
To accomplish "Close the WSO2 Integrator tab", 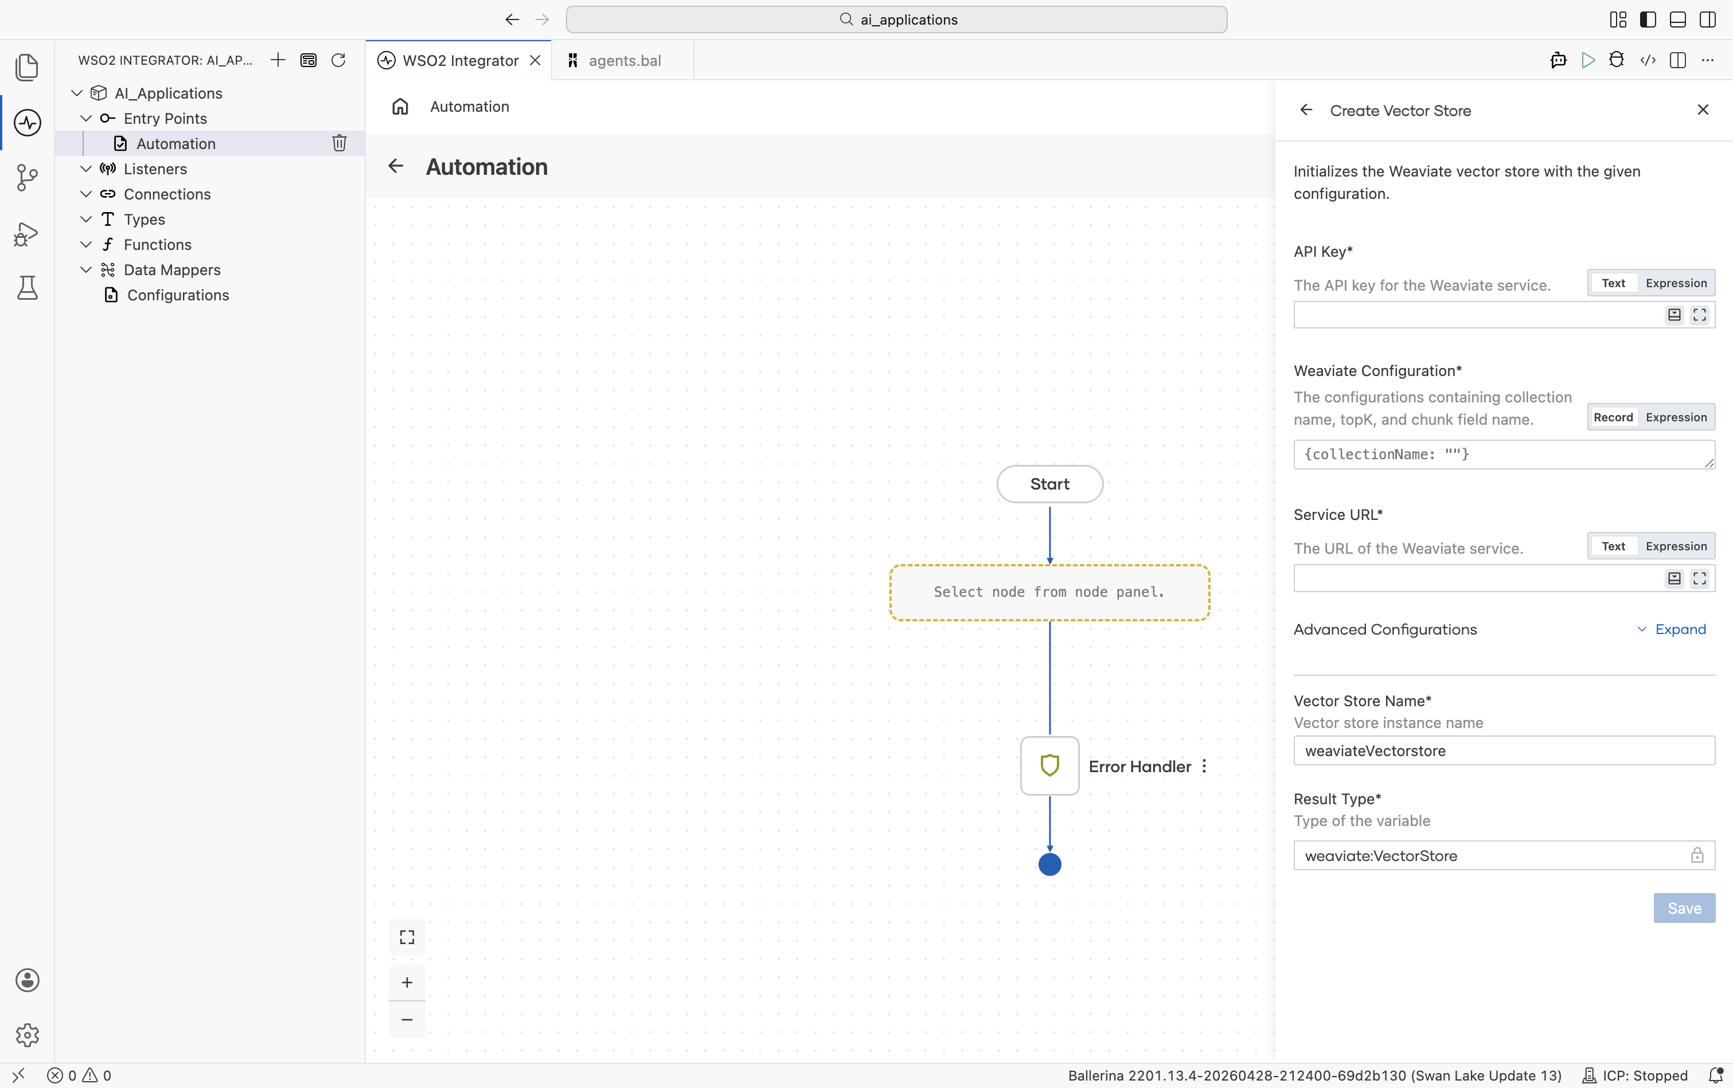I will point(534,60).
